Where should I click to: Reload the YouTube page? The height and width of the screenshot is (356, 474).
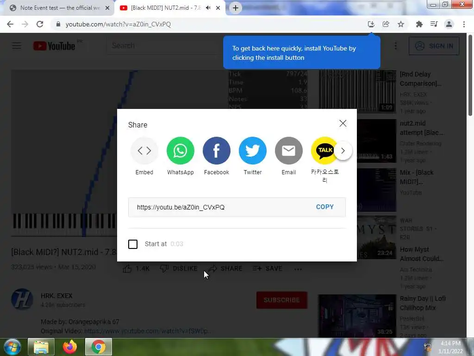click(x=40, y=24)
